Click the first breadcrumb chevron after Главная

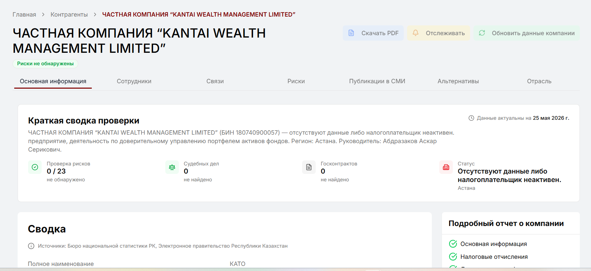tap(43, 15)
